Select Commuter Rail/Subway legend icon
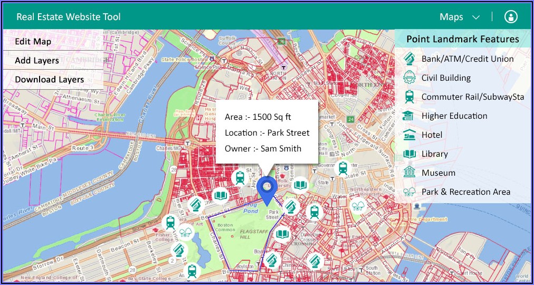This screenshot has width=534, height=285. pos(409,97)
